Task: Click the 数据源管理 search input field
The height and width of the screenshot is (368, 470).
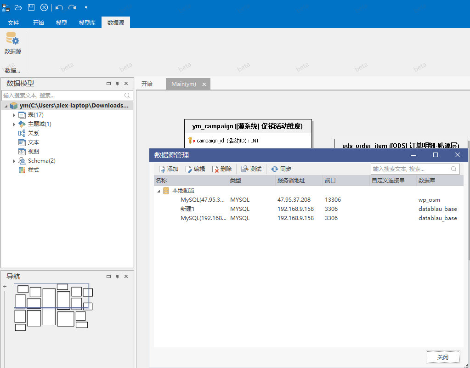Action: [x=415, y=169]
